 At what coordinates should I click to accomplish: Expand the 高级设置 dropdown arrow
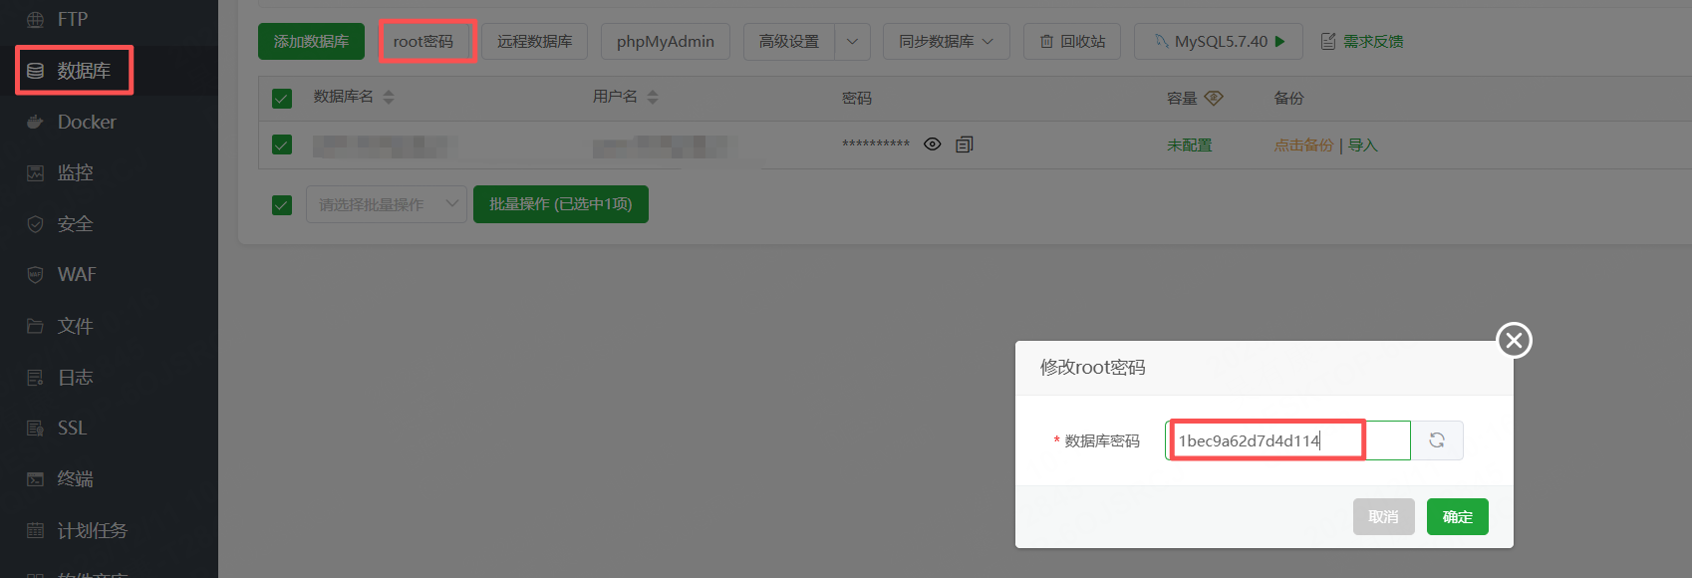click(x=852, y=41)
